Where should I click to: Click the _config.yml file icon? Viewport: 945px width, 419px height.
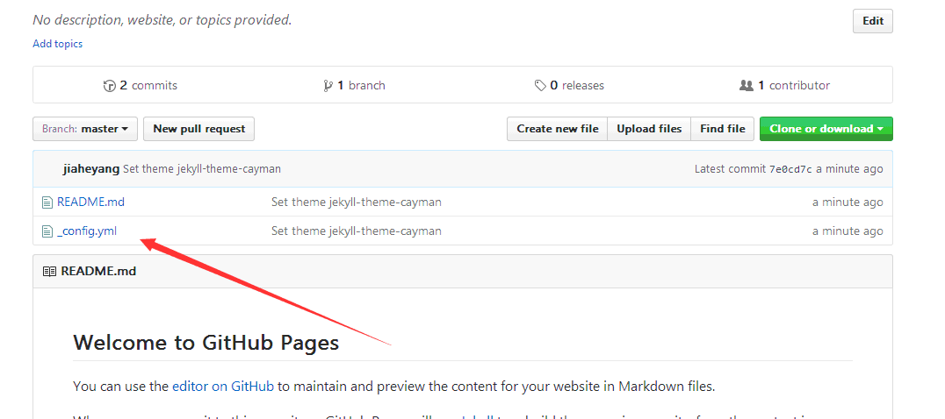[47, 231]
